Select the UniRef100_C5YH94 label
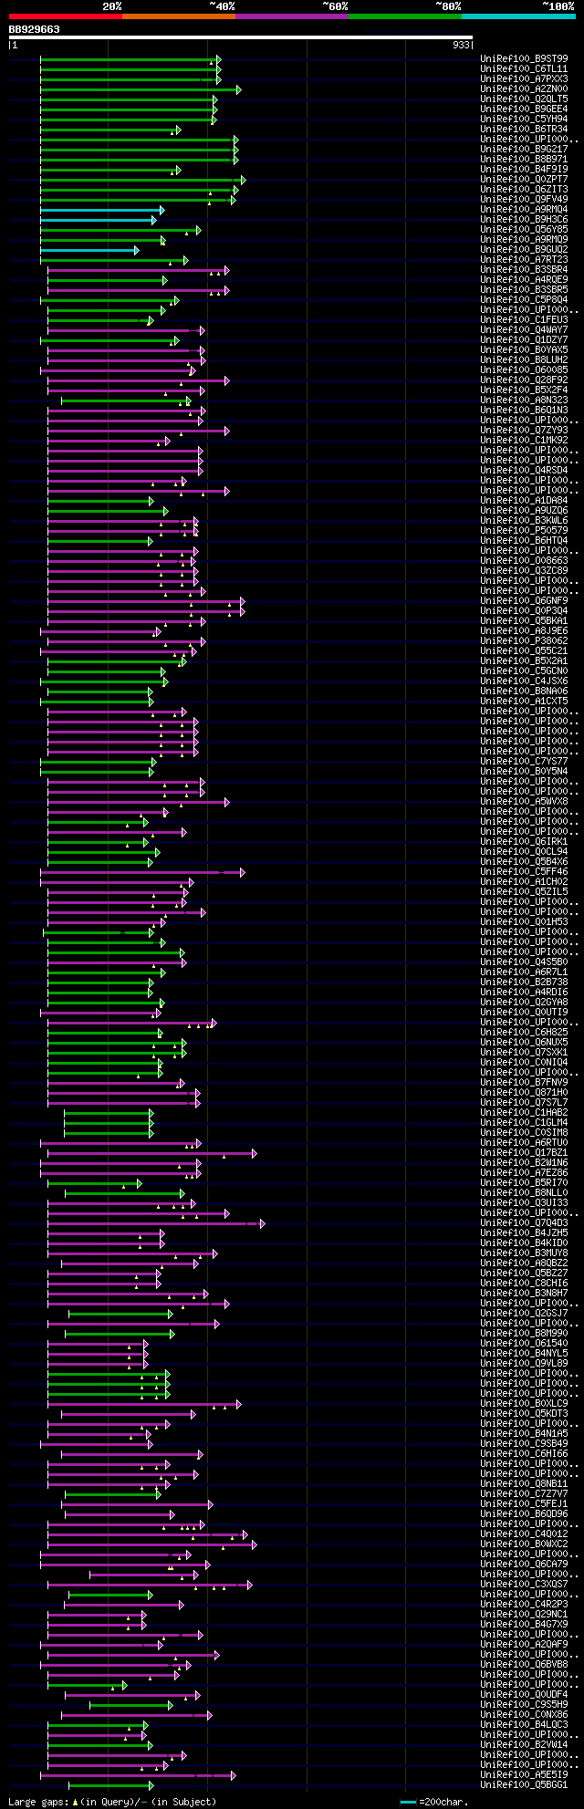Image resolution: width=584 pixels, height=1809 pixels. 524,120
